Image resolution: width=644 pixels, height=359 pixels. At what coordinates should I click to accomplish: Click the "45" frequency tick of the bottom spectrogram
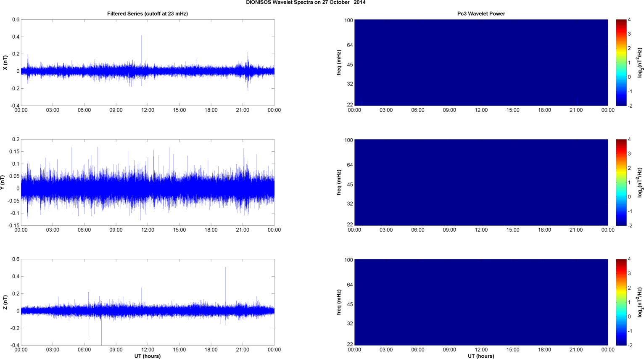350,304
